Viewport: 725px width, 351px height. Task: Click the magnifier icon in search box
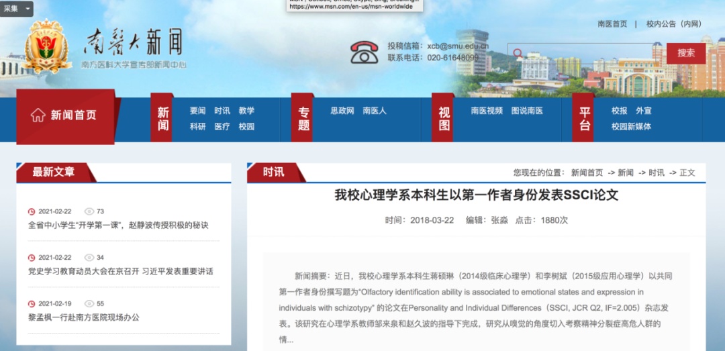click(518, 53)
